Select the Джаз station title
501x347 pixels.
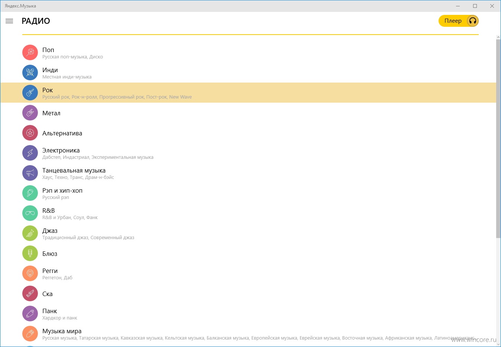[x=50, y=231]
